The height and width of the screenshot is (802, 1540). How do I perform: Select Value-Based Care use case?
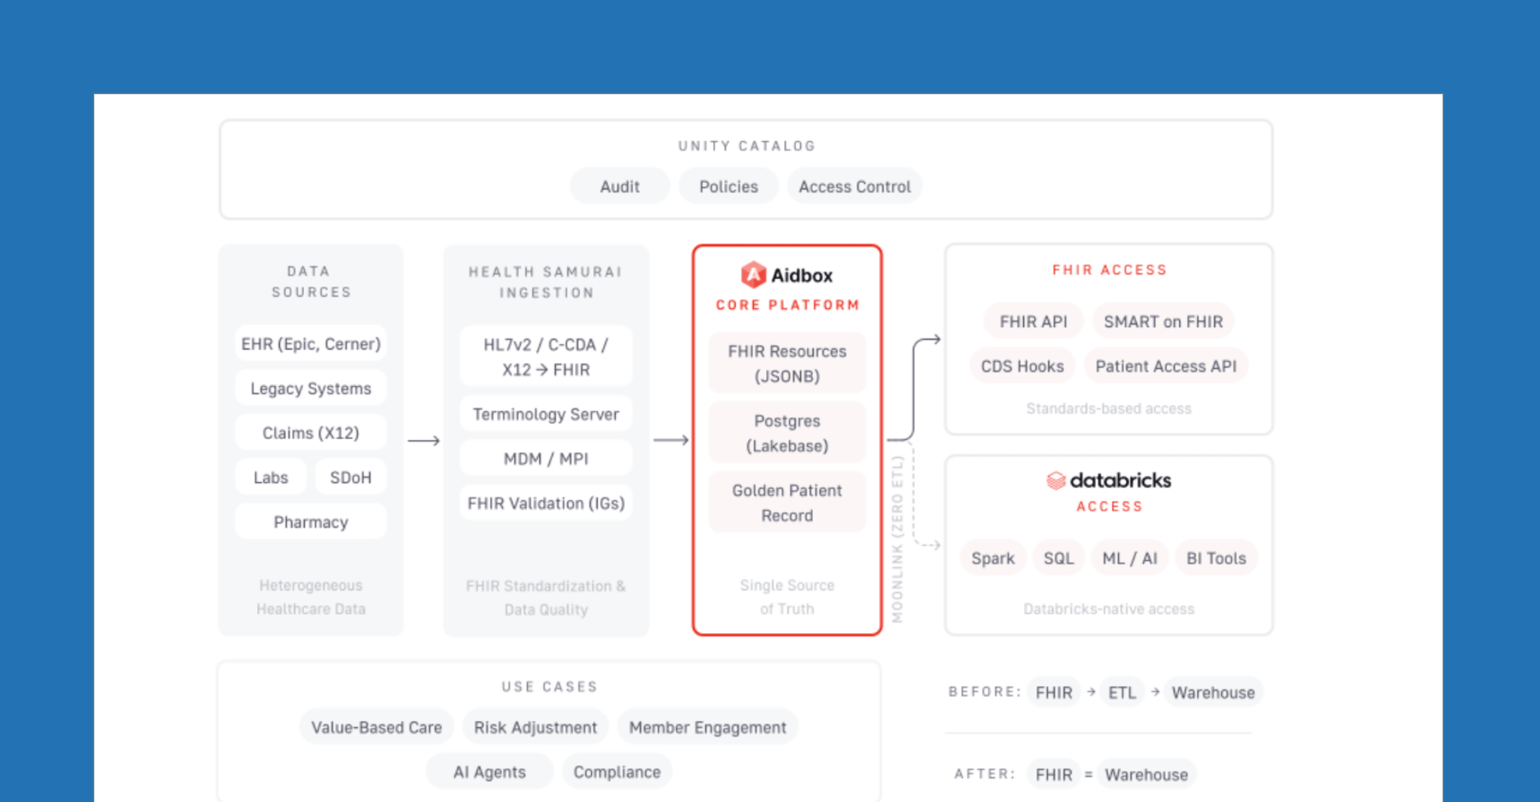point(376,726)
